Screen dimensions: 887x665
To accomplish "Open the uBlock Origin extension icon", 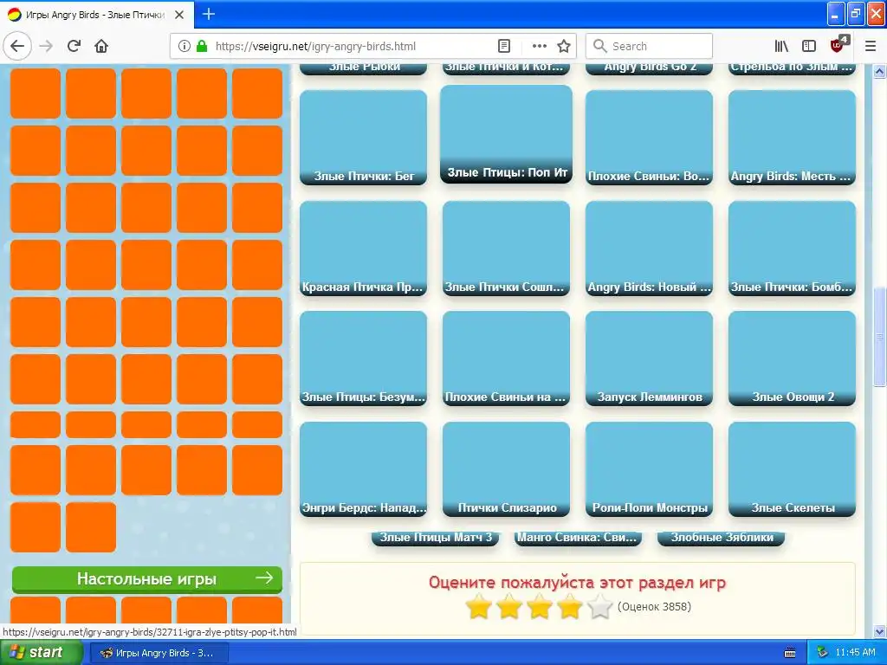I will [838, 45].
